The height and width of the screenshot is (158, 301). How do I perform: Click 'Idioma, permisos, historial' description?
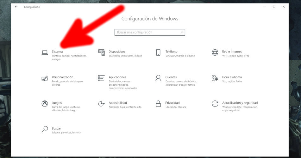(66, 132)
